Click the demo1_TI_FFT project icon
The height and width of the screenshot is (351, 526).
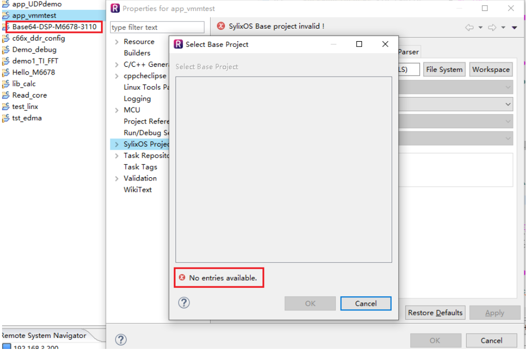6,62
